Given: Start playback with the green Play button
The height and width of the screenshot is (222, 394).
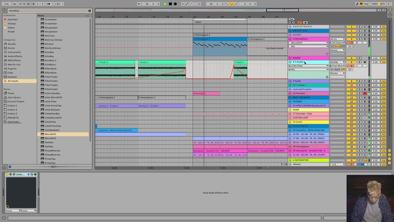Looking at the screenshot, I should [x=165, y=4].
